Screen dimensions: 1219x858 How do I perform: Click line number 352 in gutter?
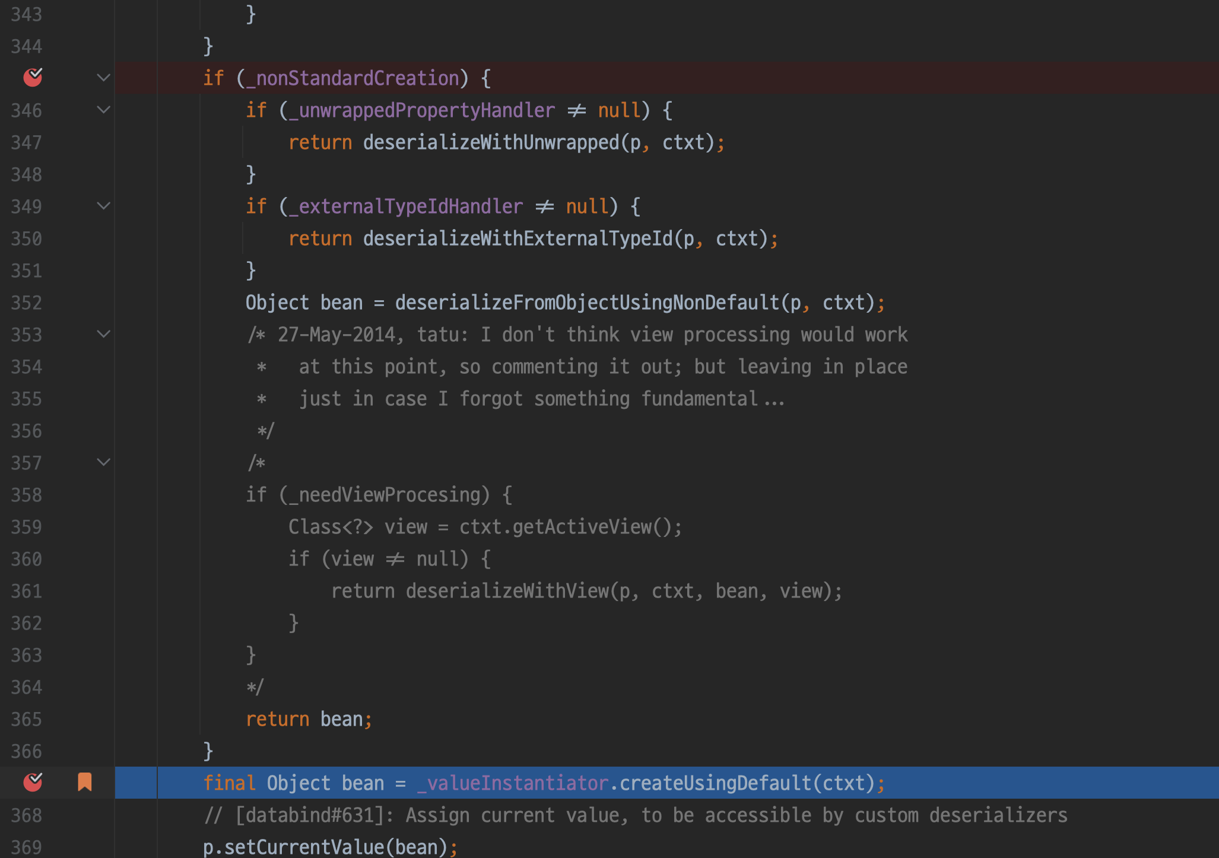[x=27, y=303]
